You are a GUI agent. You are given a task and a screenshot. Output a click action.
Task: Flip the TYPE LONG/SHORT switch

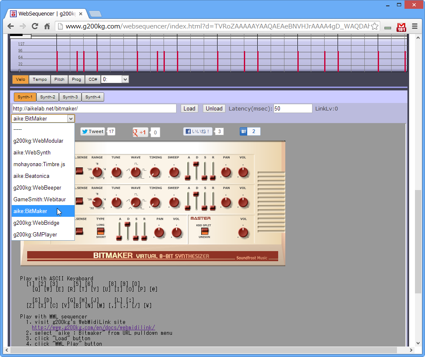[x=100, y=231]
